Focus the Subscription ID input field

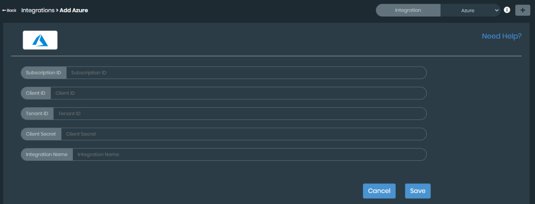coord(246,73)
